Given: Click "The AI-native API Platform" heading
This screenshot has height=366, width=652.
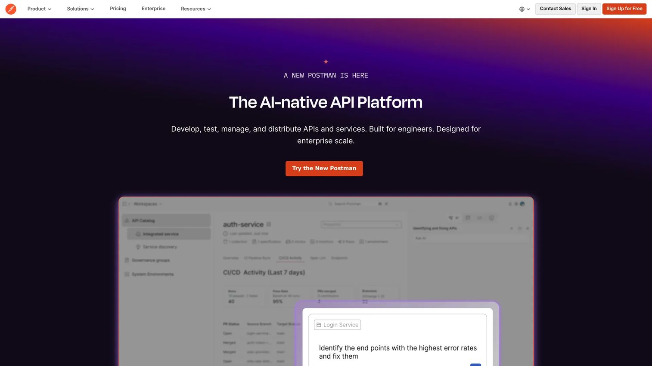Looking at the screenshot, I should coord(326,102).
